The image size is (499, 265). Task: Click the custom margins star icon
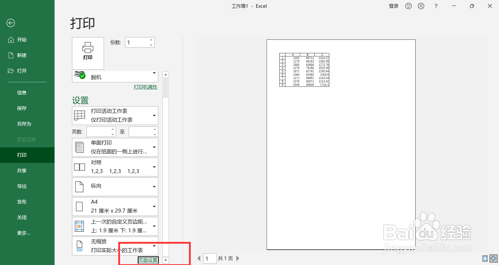pos(79,226)
